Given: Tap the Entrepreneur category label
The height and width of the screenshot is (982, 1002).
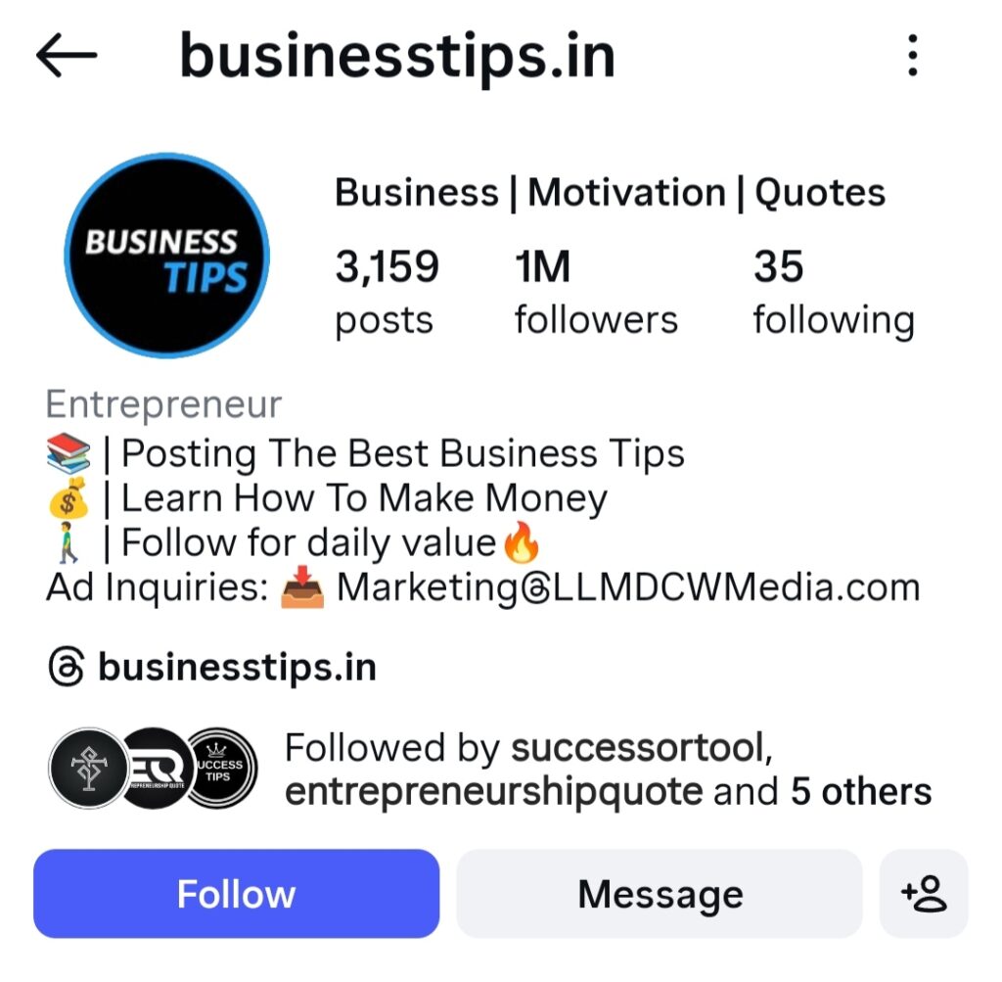Looking at the screenshot, I should tap(163, 404).
